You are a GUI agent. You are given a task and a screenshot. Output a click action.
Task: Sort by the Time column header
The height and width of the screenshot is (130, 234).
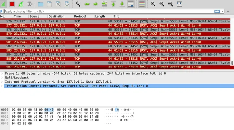17,17
